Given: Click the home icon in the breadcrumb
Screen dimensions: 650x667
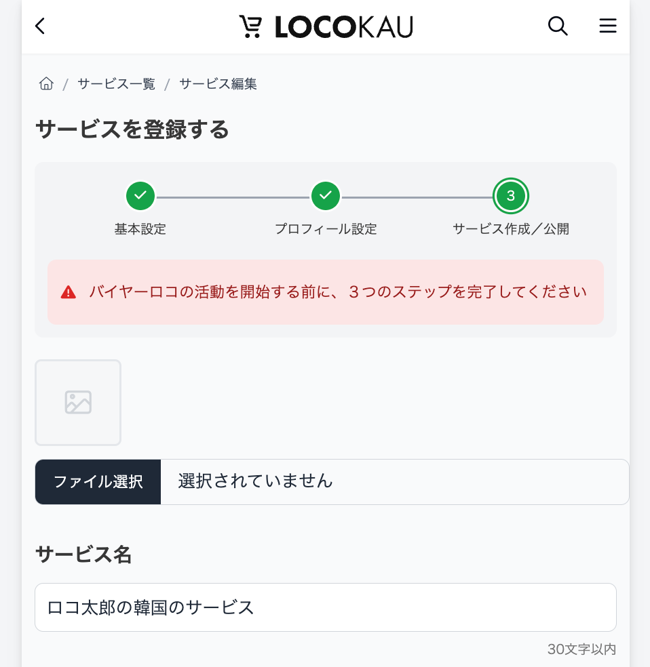Looking at the screenshot, I should coord(45,83).
